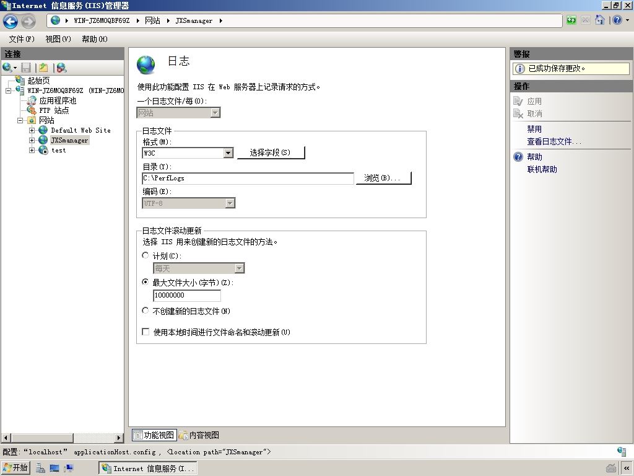The width and height of the screenshot is (634, 476).
Task: Select the 应用程序池 application pools node
Action: pos(58,100)
